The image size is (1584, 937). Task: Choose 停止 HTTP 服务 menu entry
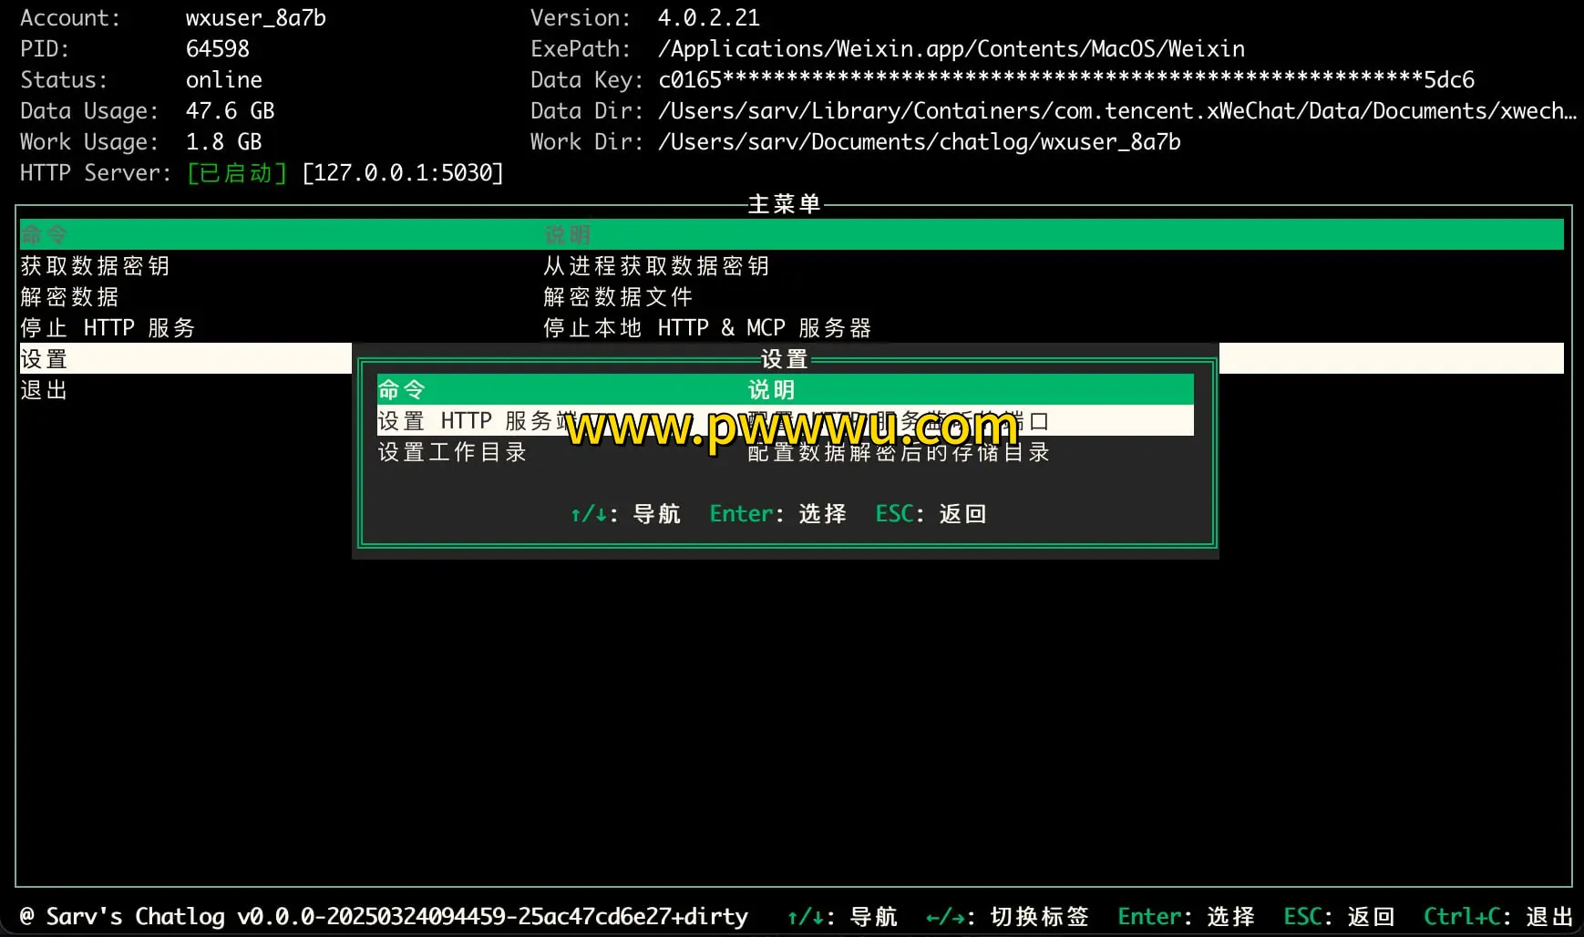pyautogui.click(x=107, y=327)
